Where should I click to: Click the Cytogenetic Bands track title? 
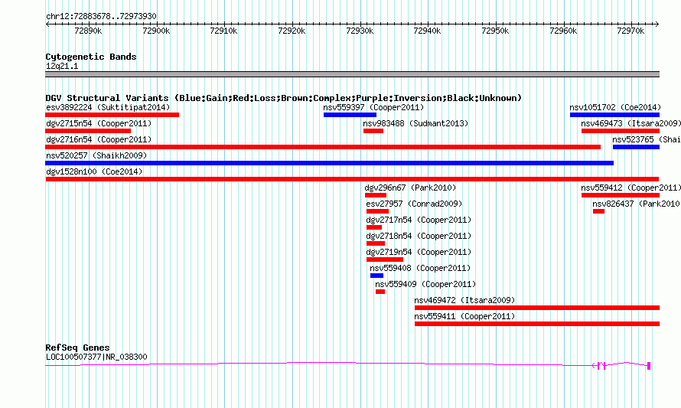click(91, 57)
